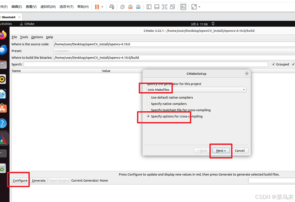Open the Unix Makefiles generator dropdown
The height and width of the screenshot is (202, 295).
coord(196,90)
